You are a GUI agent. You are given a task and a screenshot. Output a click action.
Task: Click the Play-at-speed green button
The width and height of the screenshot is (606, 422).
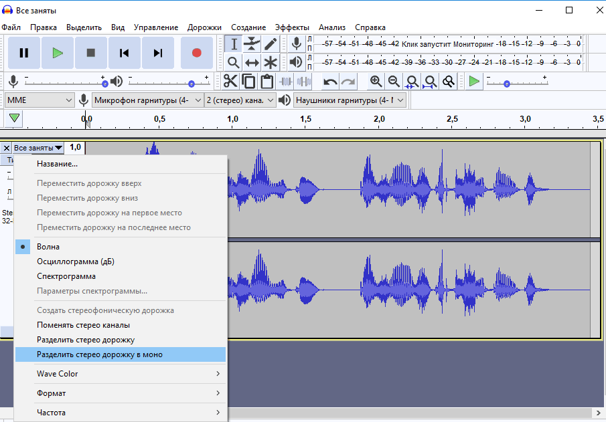tap(474, 82)
